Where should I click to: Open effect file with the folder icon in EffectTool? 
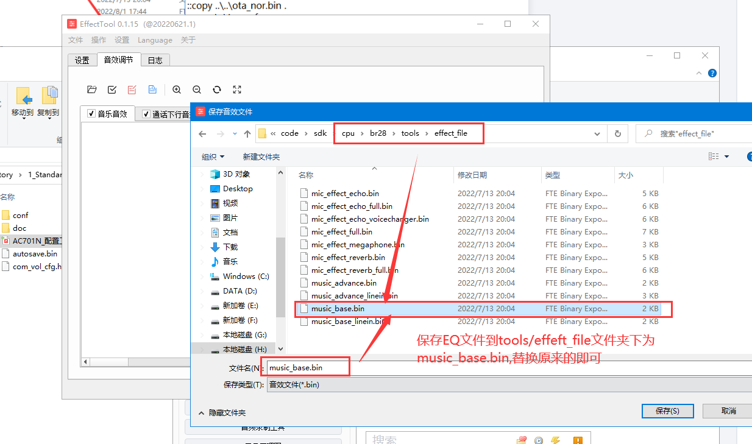92,90
